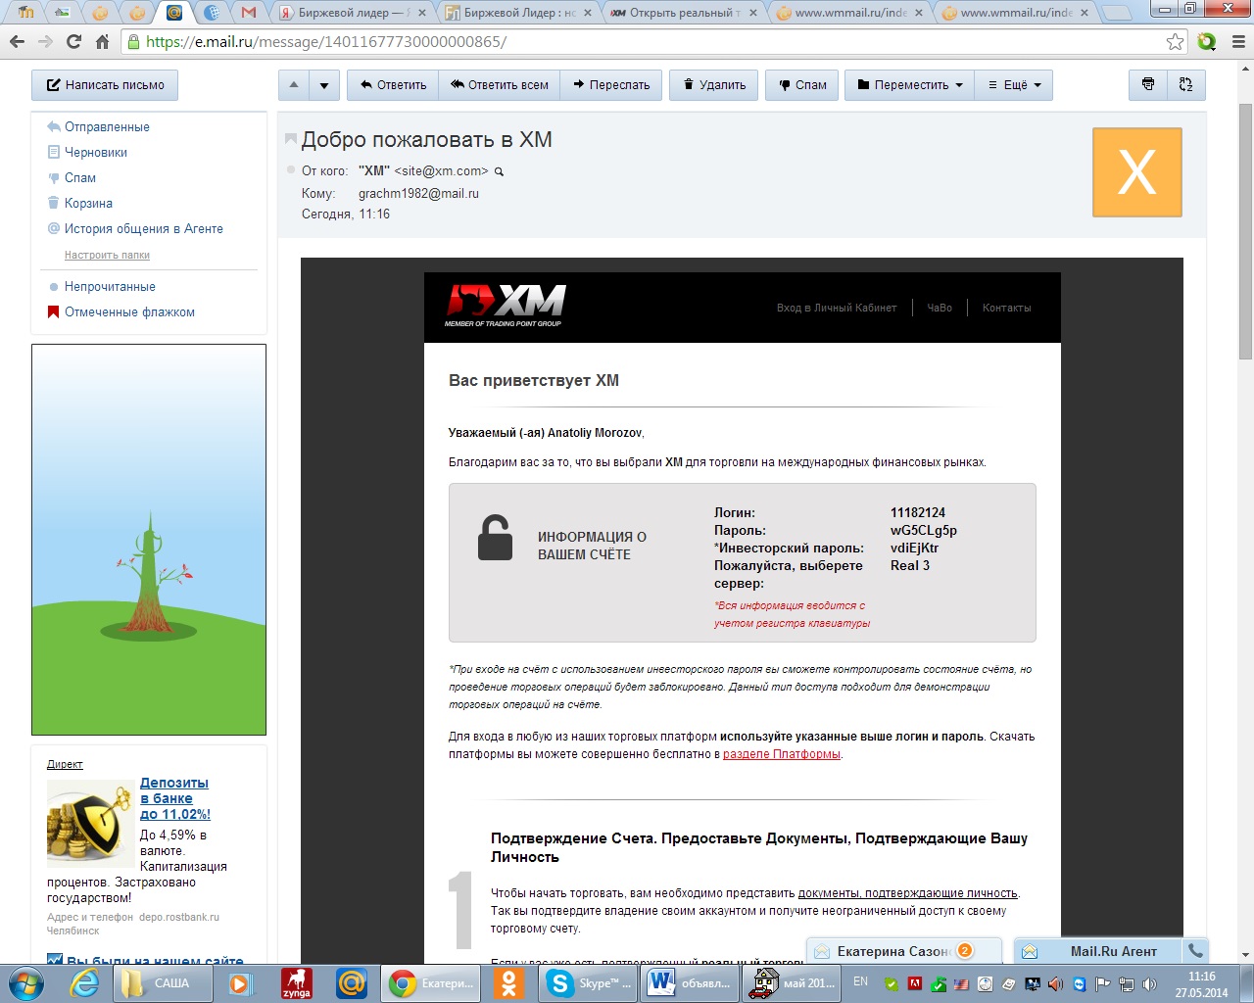Image resolution: width=1254 pixels, height=1003 pixels.
Task: Go back to the previous page
Action: point(17,42)
